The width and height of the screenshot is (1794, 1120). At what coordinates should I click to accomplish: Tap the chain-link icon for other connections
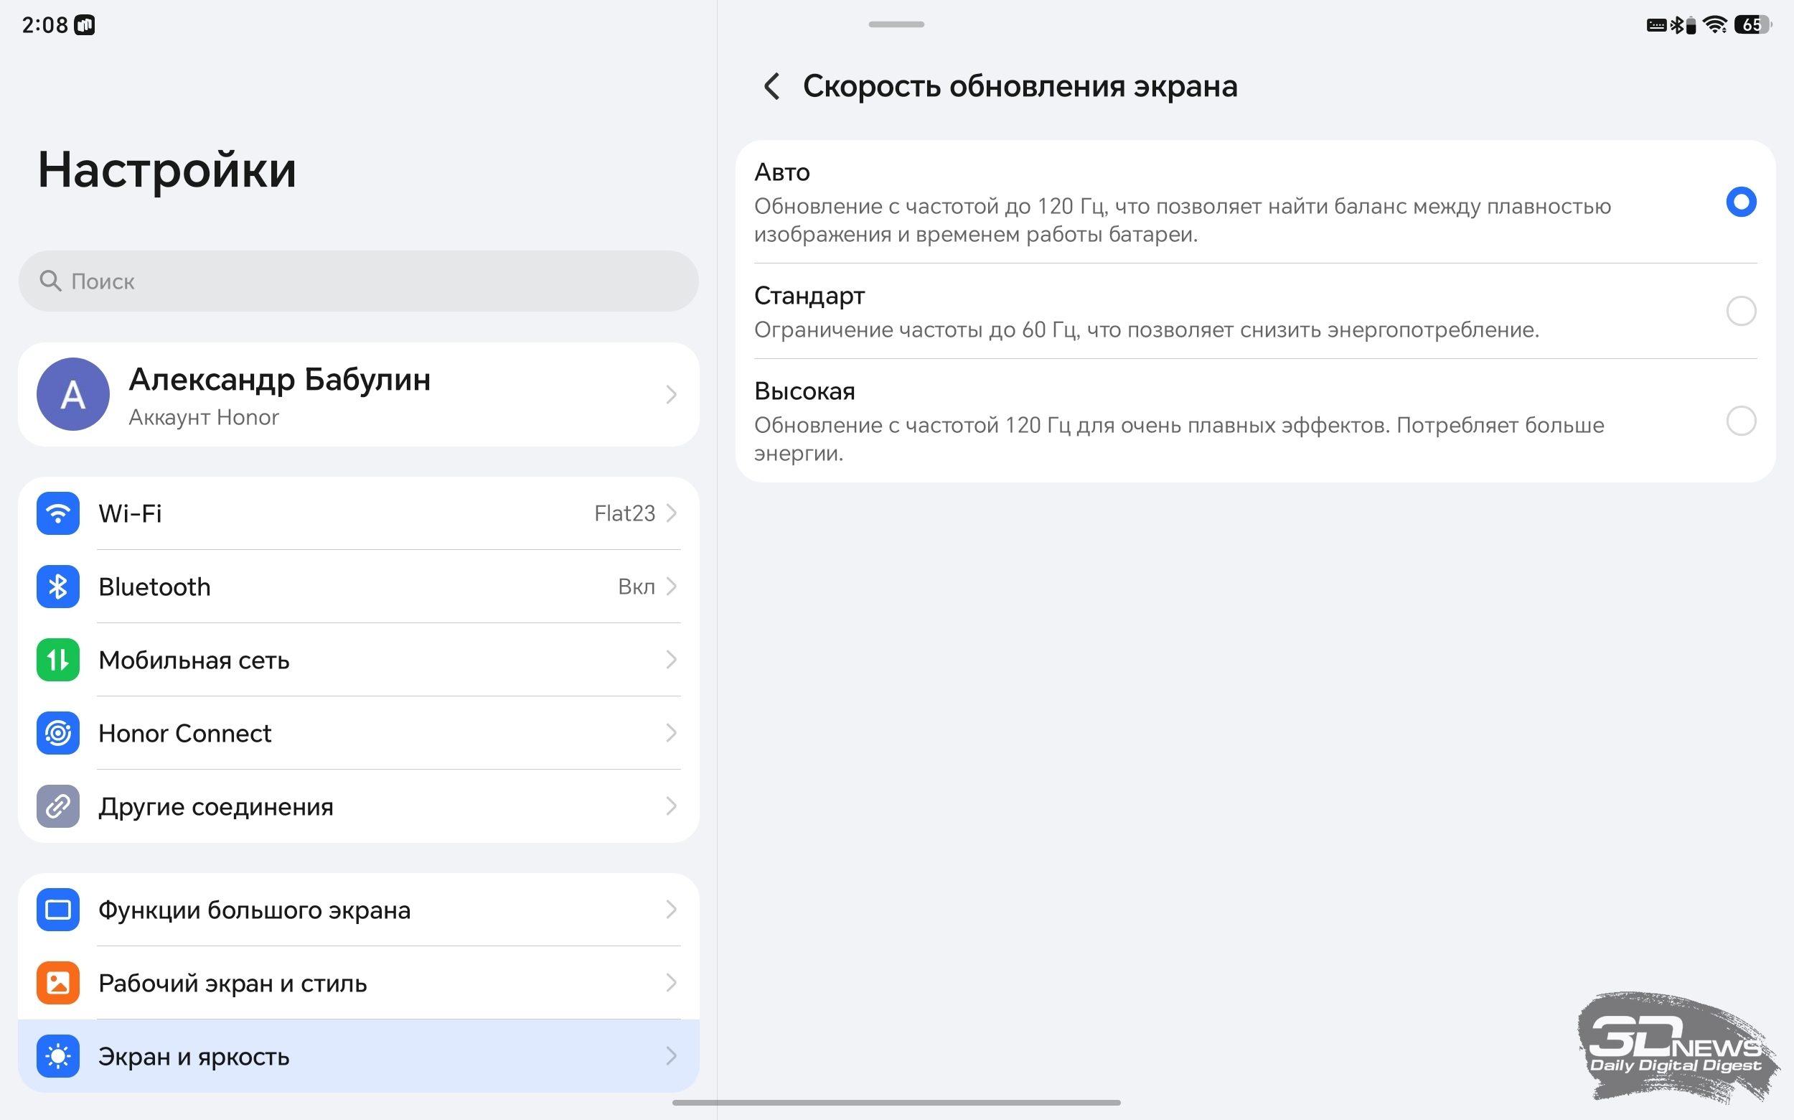tap(57, 806)
